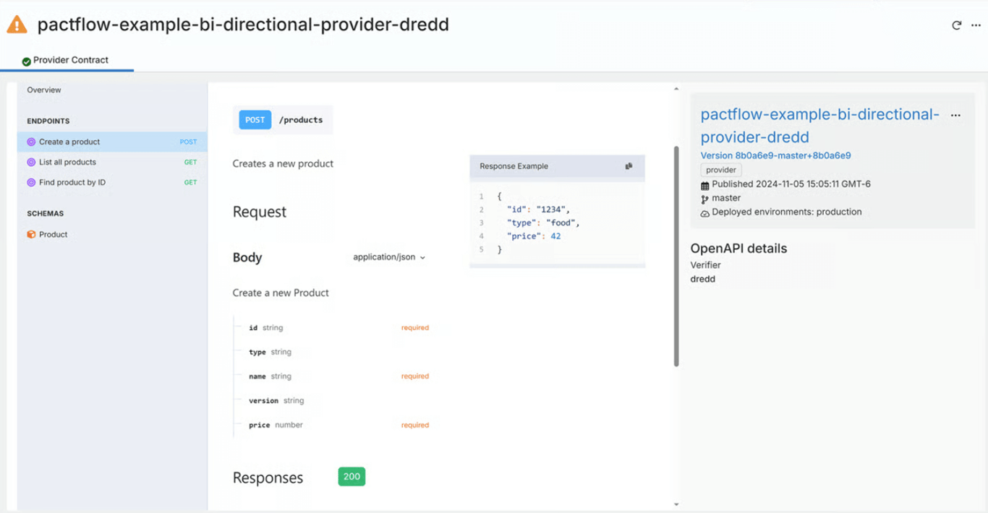
Task: Select the Find product by ID endpoint
Action: click(112, 183)
